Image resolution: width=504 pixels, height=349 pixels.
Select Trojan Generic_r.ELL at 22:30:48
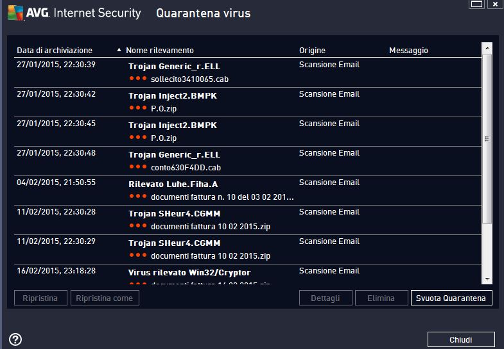[174, 155]
